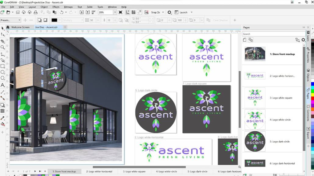Choose the Ellipse tool
314x176 pixels.
(x=3, y=72)
